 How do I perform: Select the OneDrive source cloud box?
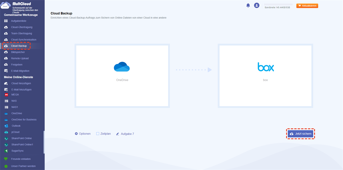pyautogui.click(x=122, y=76)
